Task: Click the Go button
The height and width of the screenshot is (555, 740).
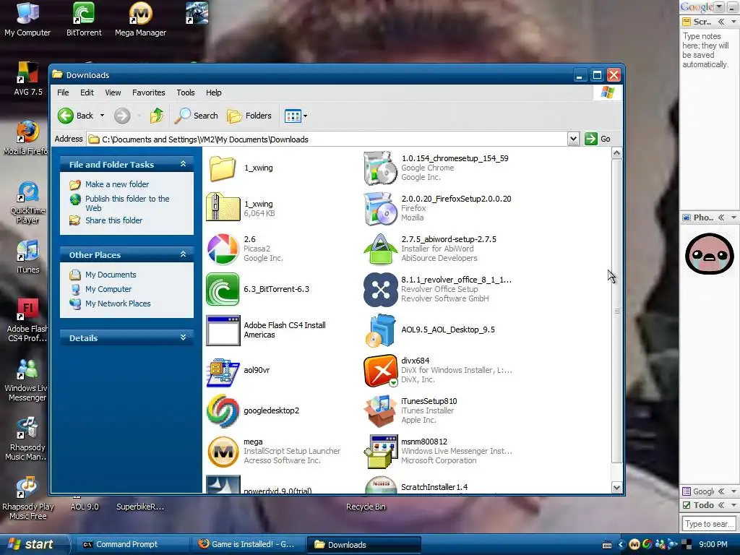Action: click(598, 139)
